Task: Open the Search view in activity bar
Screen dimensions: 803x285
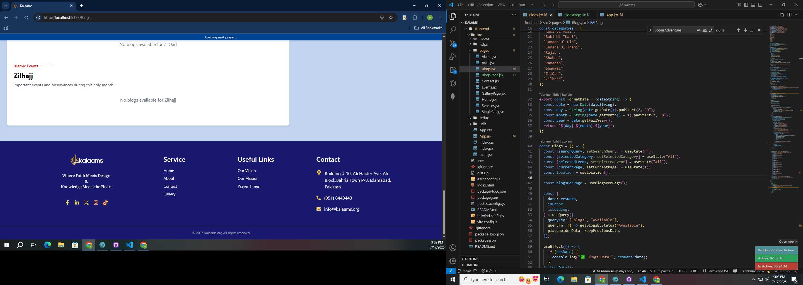Action: [453, 30]
